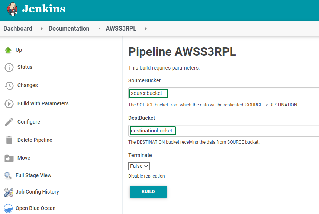Click the SourceBucket parameter label

[x=145, y=80]
